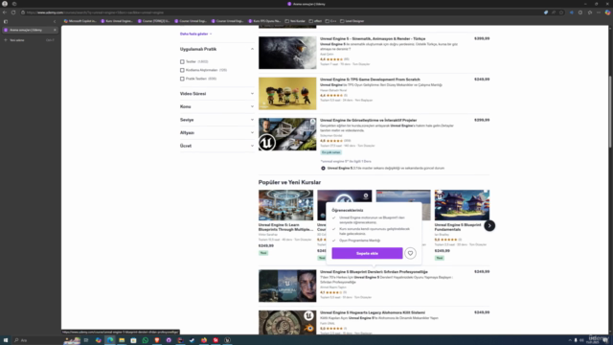Open Unreal Engine on taskbar
Image resolution: width=613 pixels, height=345 pixels.
227,340
